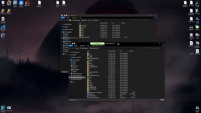Switch D: window to details view
Viewport: 201px width, 113px height.
[161, 100]
